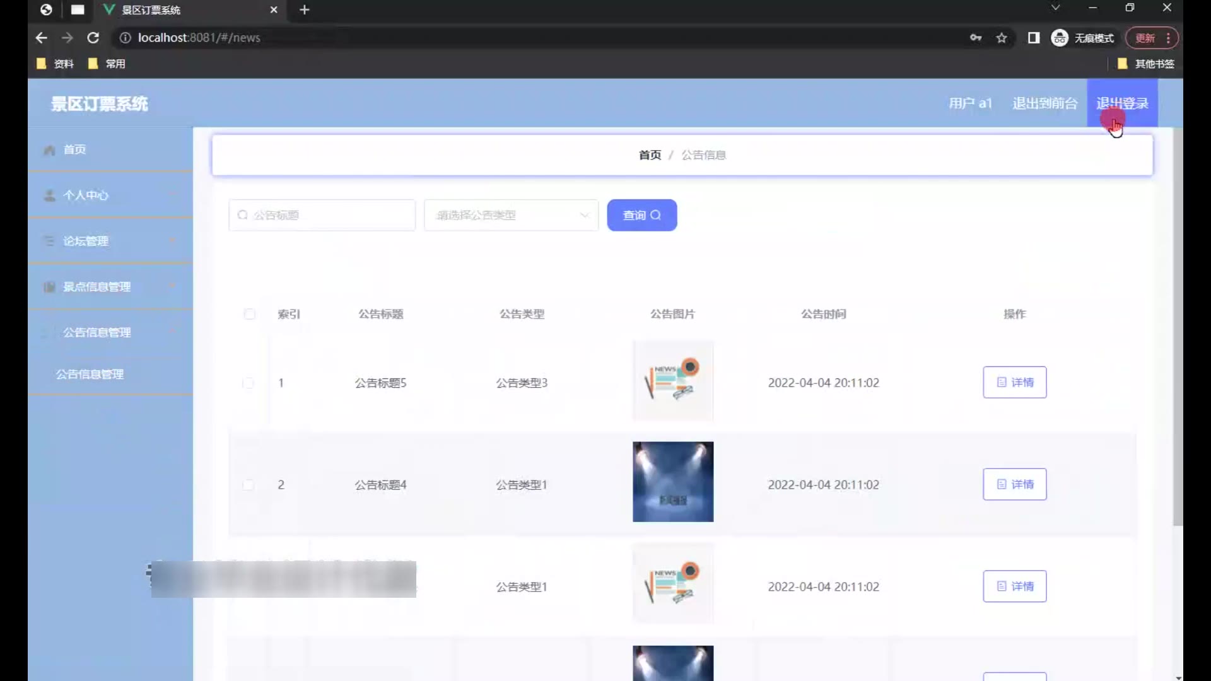
Task: Click the home icon in the sidebar
Action: (x=49, y=150)
